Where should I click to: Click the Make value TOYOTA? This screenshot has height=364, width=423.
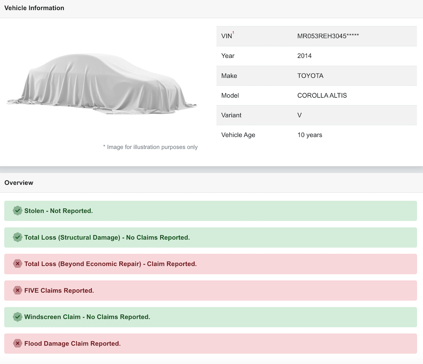point(310,76)
